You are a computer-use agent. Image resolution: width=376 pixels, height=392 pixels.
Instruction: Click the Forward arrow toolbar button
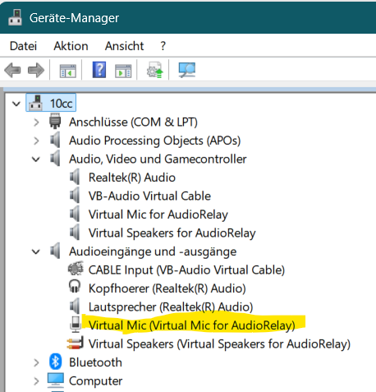pyautogui.click(x=36, y=70)
